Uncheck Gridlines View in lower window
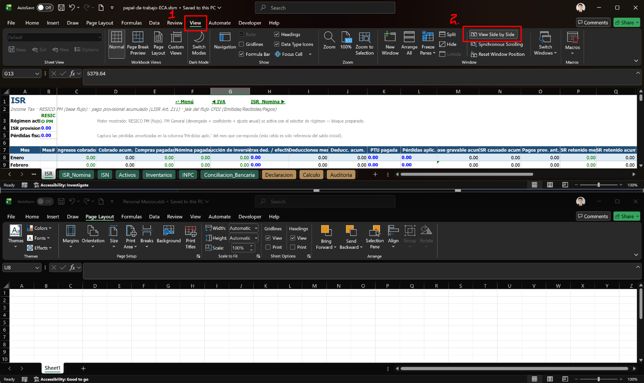The height and width of the screenshot is (383, 644). coord(268,238)
